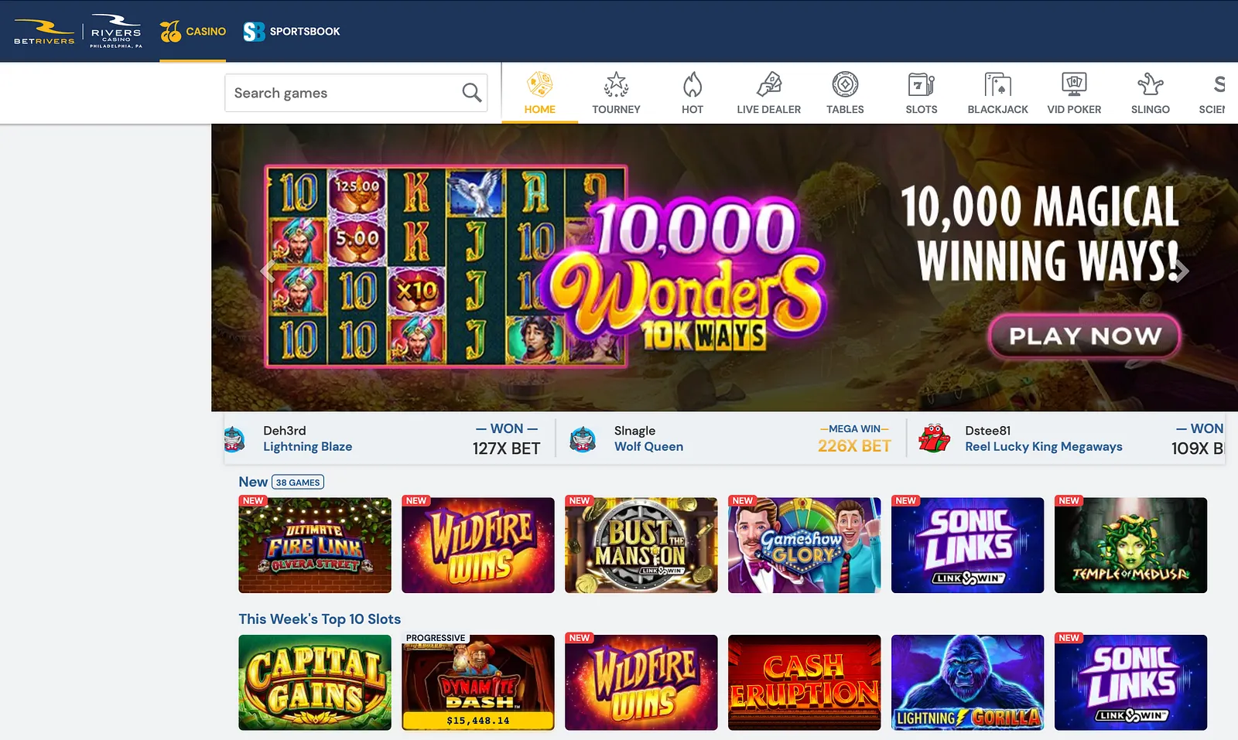Select the Tables chip icon
Viewport: 1238px width, 740px height.
click(x=845, y=84)
